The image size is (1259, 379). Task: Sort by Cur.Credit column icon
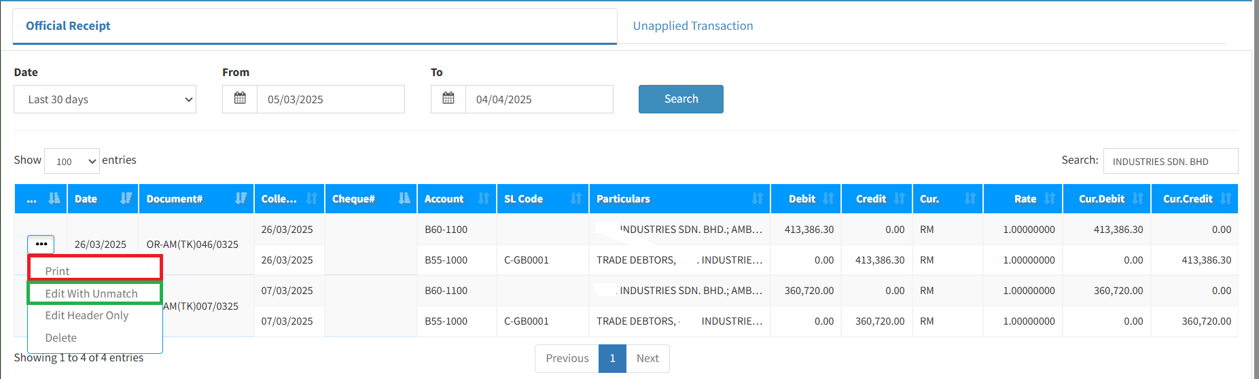1225,198
